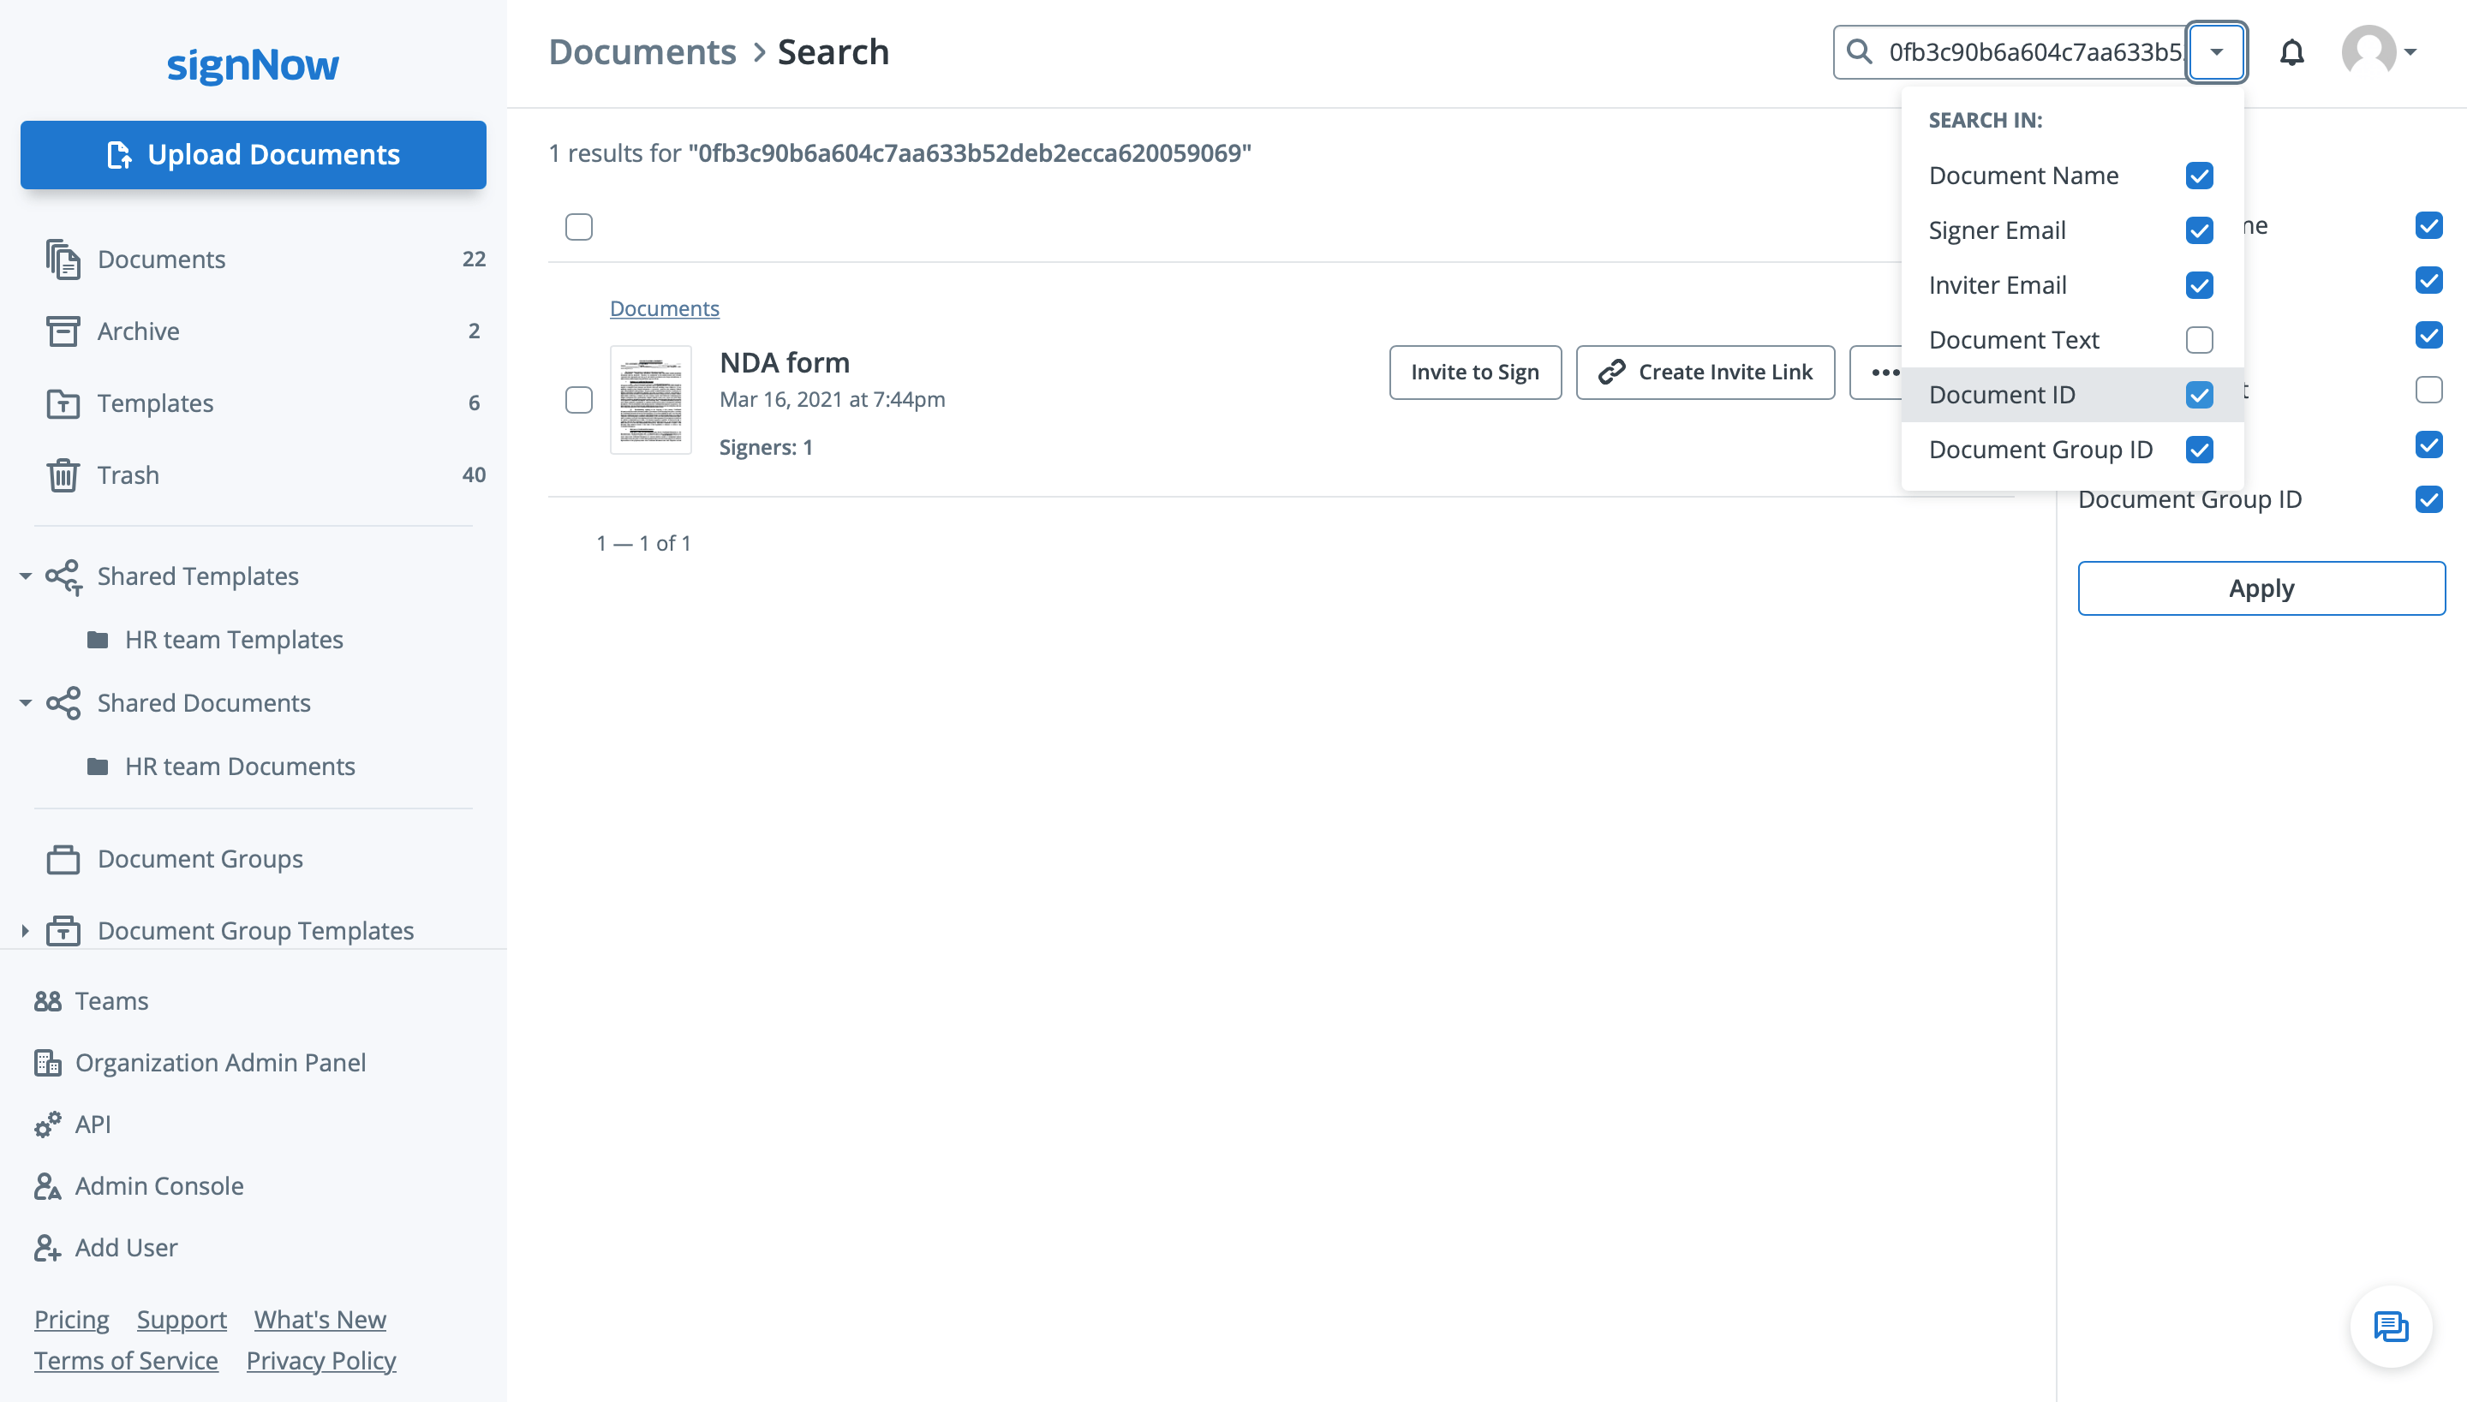Toggle the search options dropdown arrow
The image size is (2467, 1402).
pyautogui.click(x=2216, y=52)
